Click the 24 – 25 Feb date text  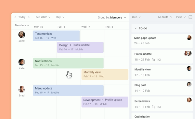142,43
